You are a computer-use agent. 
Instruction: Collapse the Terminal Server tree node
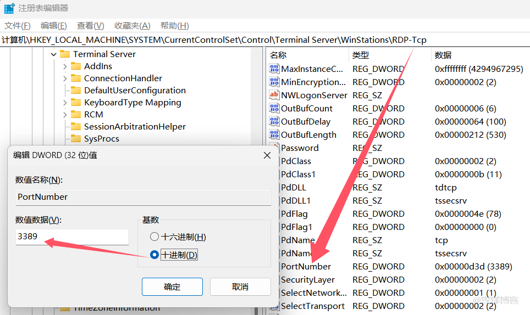[x=53, y=54]
